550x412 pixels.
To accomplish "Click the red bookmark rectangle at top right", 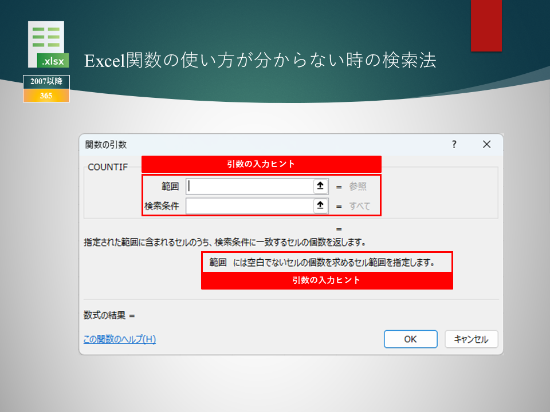I will [486, 26].
